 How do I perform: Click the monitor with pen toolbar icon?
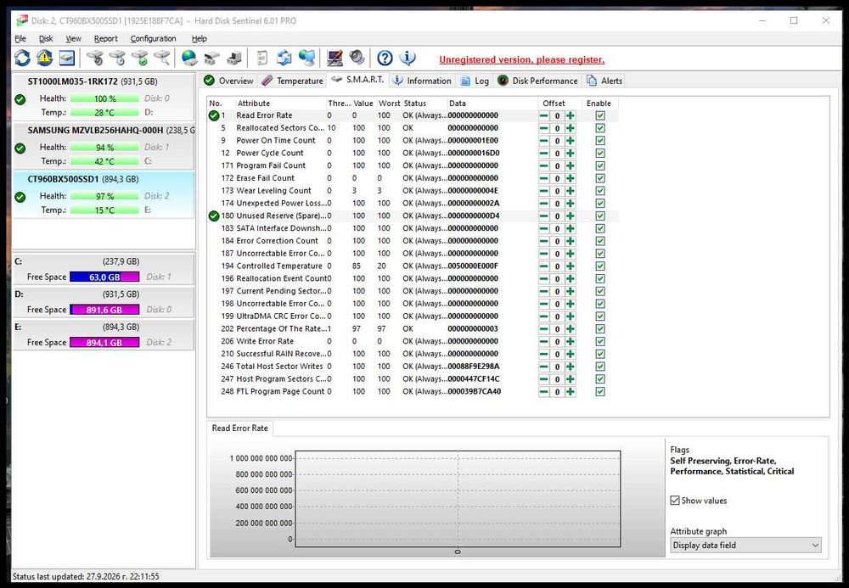pos(334,58)
